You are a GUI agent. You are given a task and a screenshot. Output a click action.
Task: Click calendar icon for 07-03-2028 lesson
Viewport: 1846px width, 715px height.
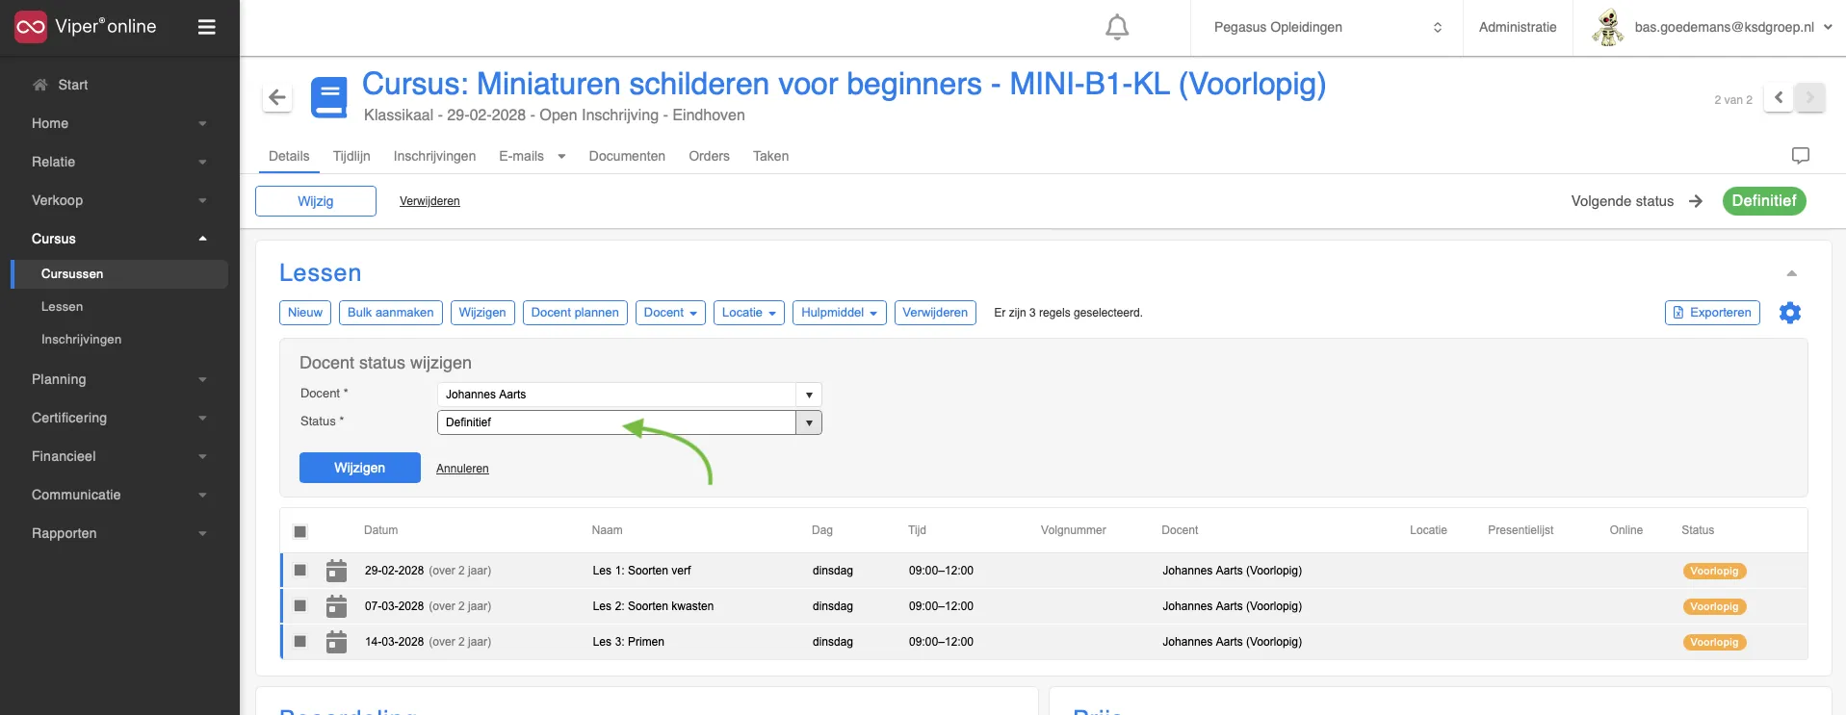pos(336,606)
